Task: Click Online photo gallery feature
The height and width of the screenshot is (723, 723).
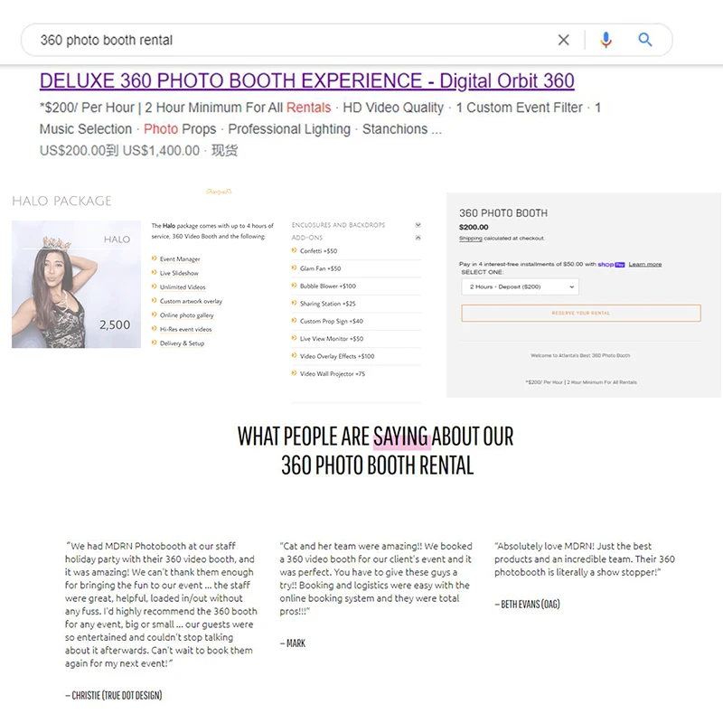Action: (187, 315)
